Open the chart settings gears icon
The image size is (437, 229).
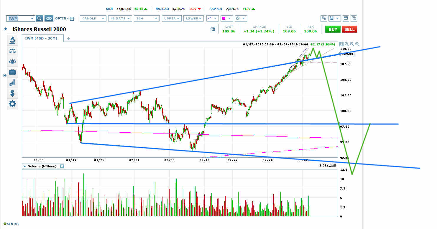click(x=324, y=18)
